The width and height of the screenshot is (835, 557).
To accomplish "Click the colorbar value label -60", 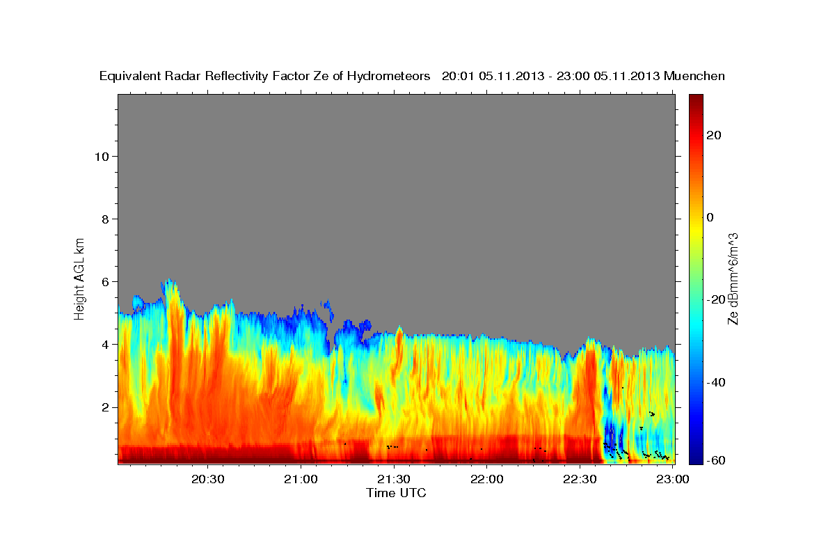I will pos(715,460).
